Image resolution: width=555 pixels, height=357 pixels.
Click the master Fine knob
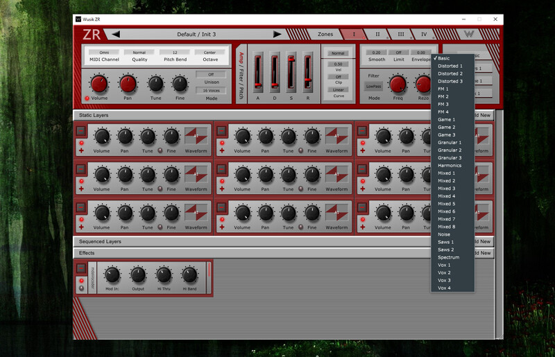[x=180, y=84]
